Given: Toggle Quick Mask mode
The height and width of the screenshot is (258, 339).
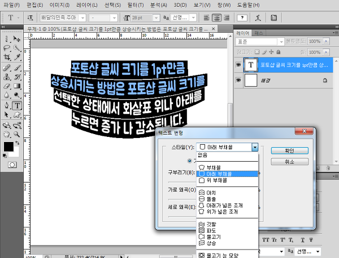Looking at the screenshot, I should point(12,165).
